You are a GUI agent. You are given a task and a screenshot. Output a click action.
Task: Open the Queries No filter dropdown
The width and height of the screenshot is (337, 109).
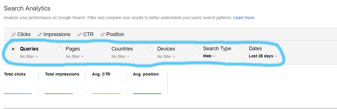click(x=29, y=57)
